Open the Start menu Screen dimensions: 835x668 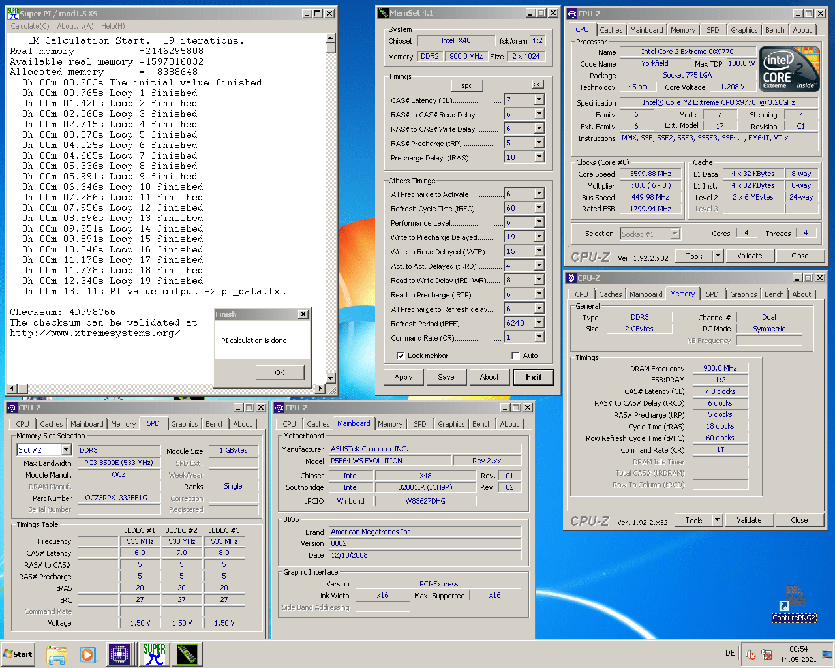pos(18,654)
